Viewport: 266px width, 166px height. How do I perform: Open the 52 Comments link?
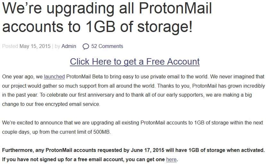(x=107, y=46)
